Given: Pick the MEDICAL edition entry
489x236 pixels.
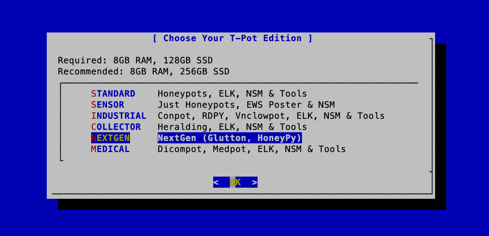Looking at the screenshot, I should (x=111, y=149).
